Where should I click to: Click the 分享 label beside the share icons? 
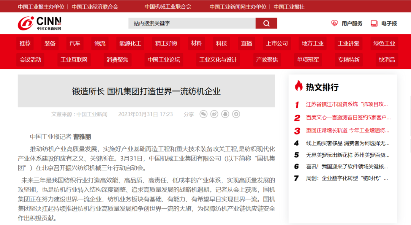click(189, 114)
